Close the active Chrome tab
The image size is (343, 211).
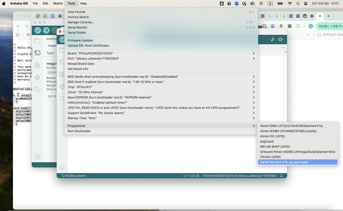click(320, 16)
